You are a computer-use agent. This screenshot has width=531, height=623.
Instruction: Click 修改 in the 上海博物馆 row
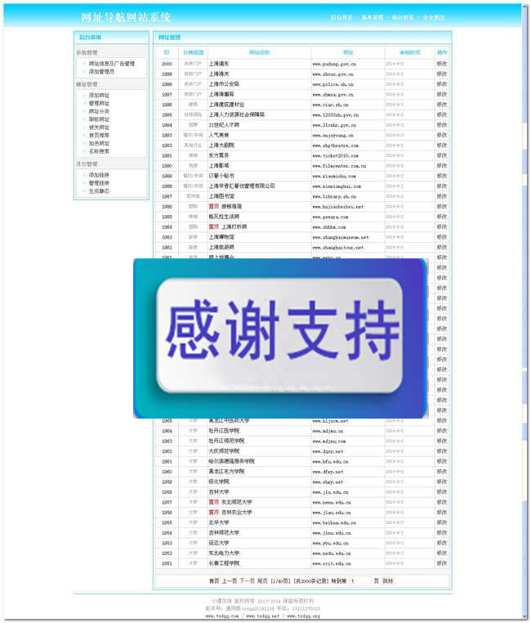tap(442, 237)
